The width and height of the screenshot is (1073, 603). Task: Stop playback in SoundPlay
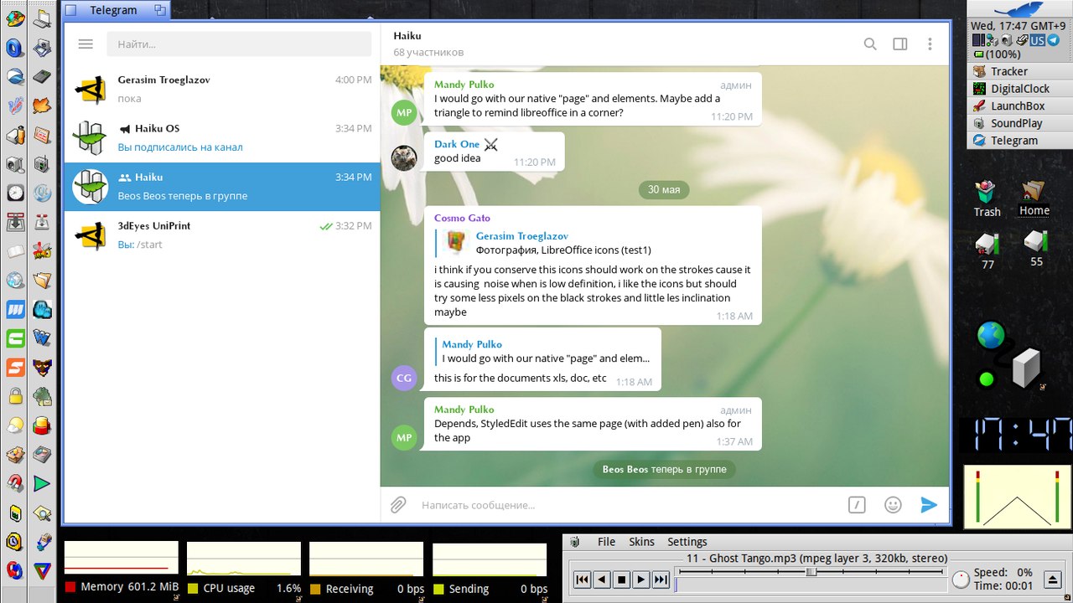pos(621,579)
